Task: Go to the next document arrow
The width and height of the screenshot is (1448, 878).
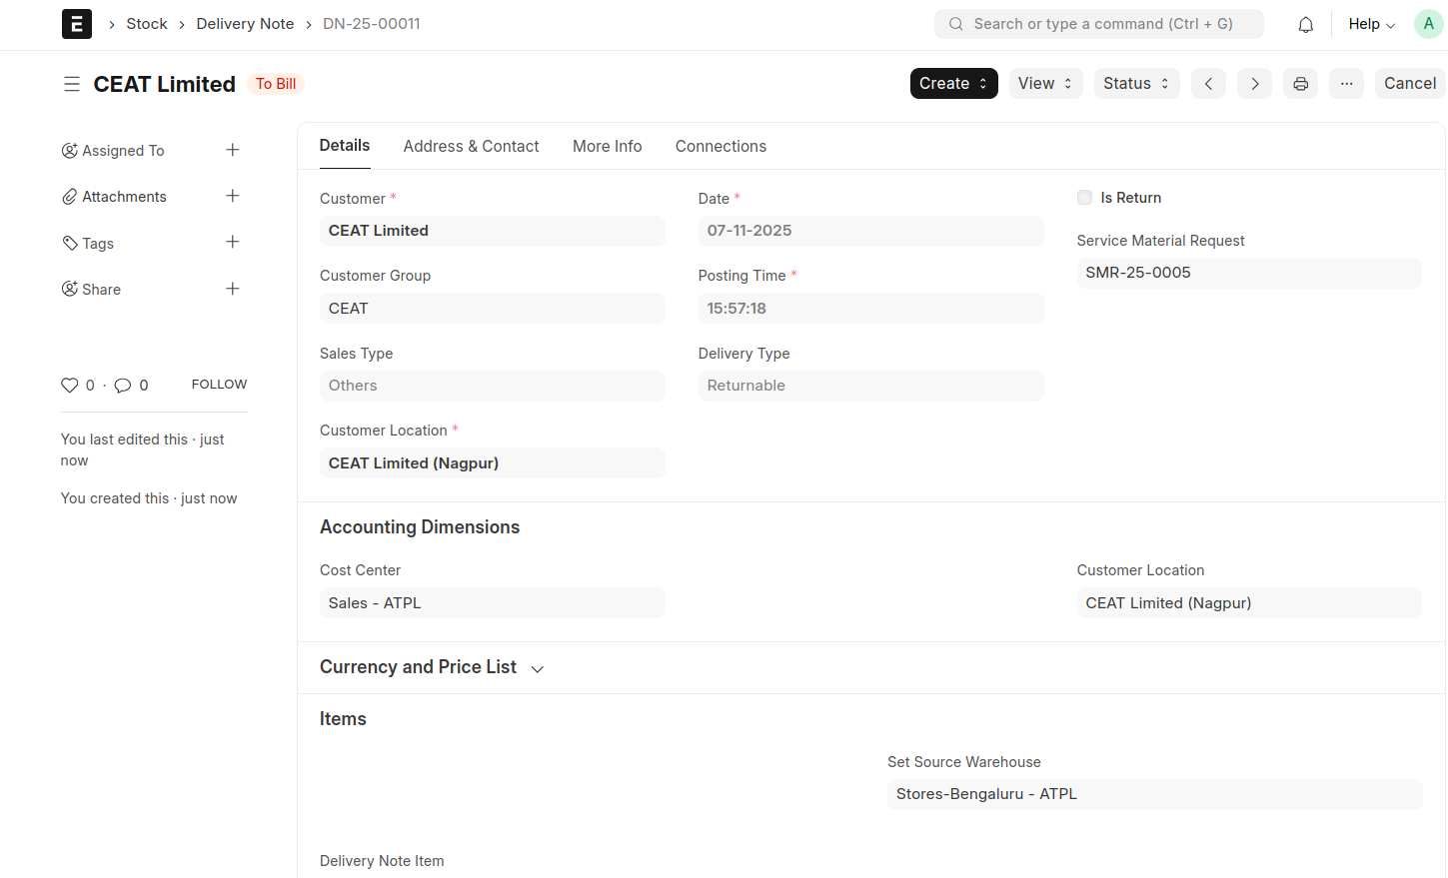Action: click(x=1254, y=84)
